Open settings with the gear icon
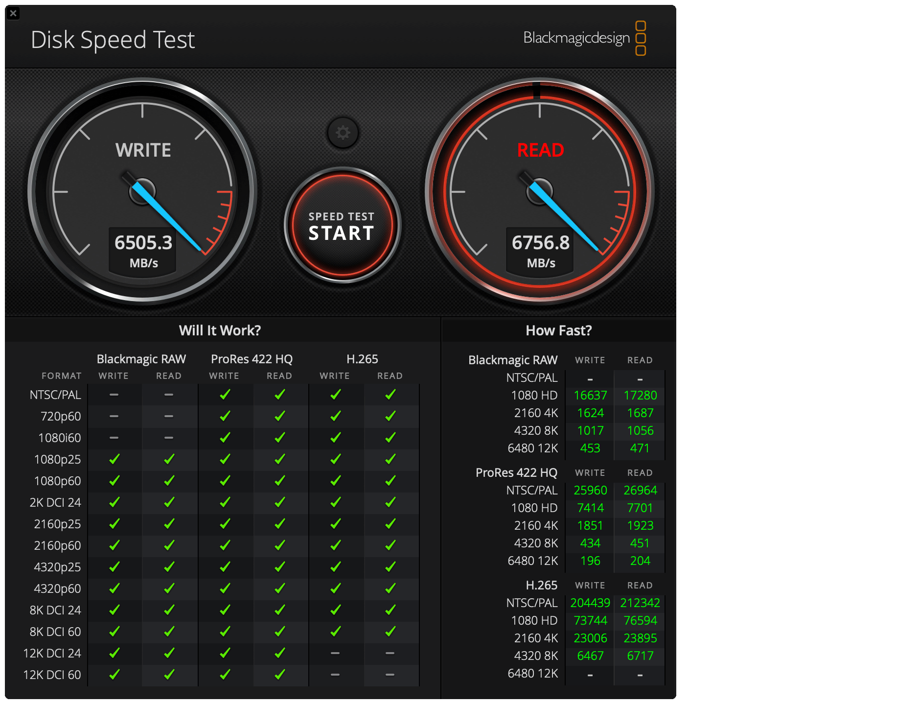 [343, 133]
